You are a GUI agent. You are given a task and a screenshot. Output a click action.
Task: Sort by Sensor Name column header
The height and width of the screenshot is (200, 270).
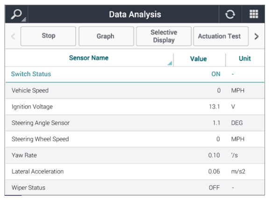pos(89,58)
